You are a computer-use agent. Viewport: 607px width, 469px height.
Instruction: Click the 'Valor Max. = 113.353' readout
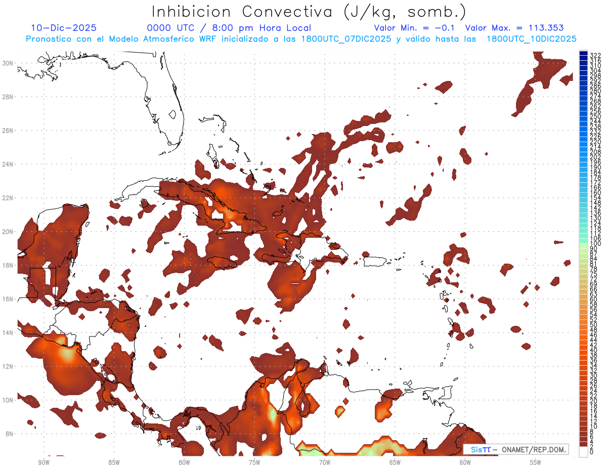point(514,28)
